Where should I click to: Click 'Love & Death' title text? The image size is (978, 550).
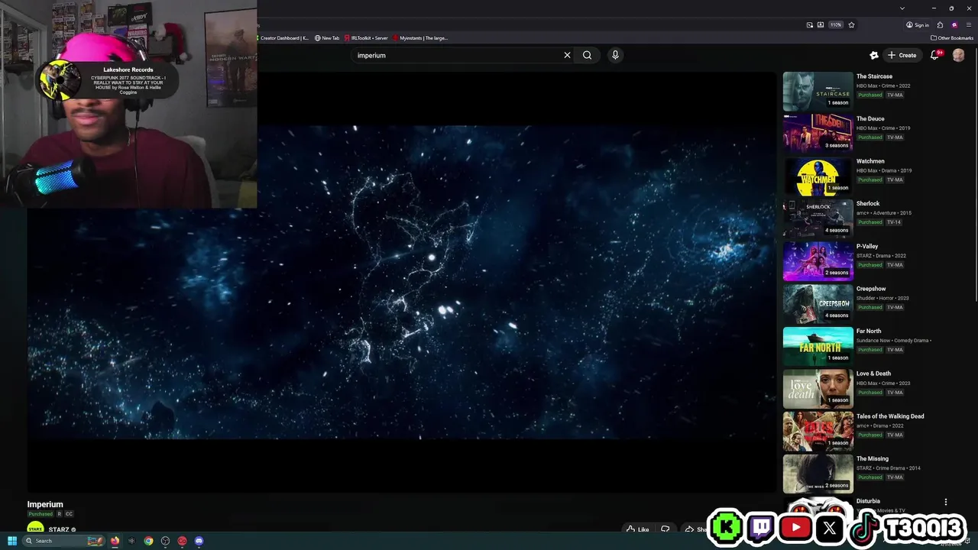click(x=873, y=374)
